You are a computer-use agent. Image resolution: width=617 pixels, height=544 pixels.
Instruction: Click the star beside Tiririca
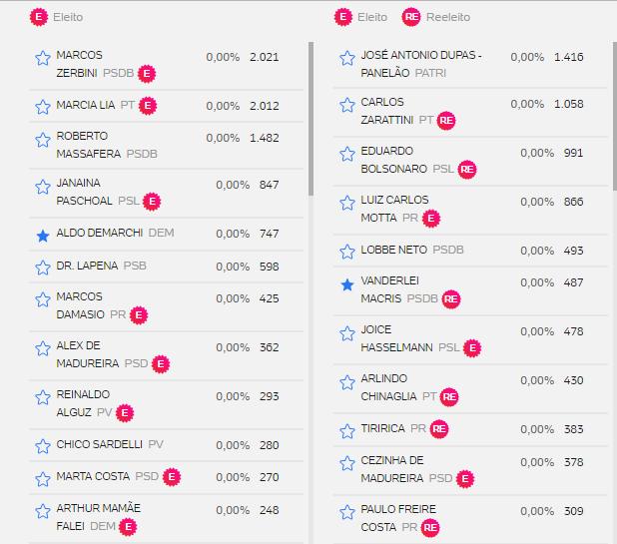click(347, 429)
